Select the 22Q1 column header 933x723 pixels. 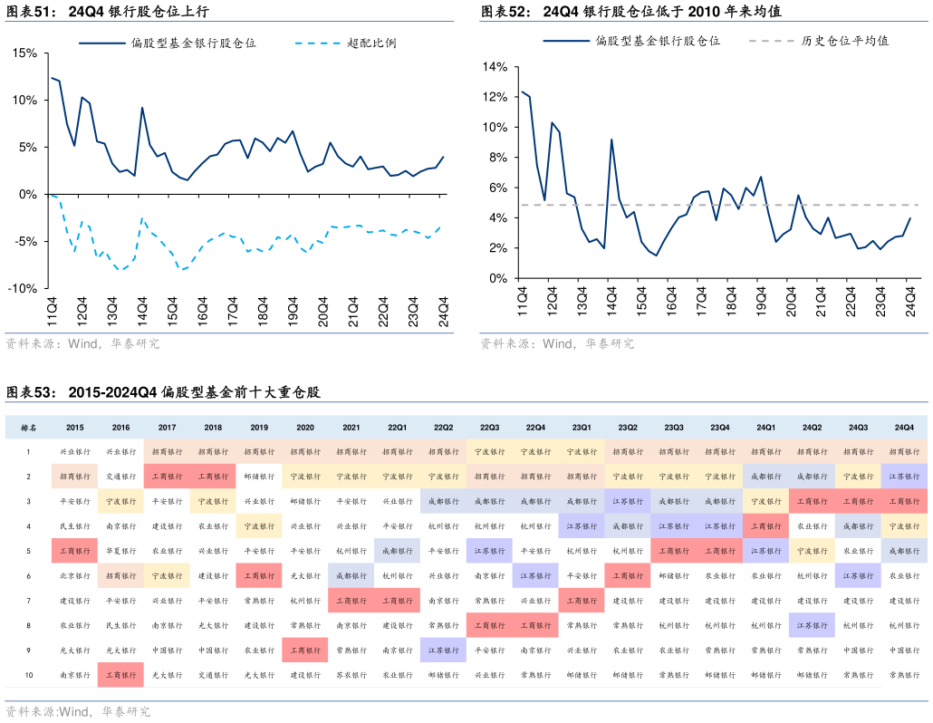pos(397,427)
